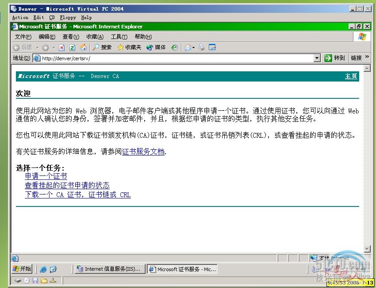This screenshot has width=376, height=288.
Task: Click the Virtual PC shared folder status icon
Action: (44, 280)
